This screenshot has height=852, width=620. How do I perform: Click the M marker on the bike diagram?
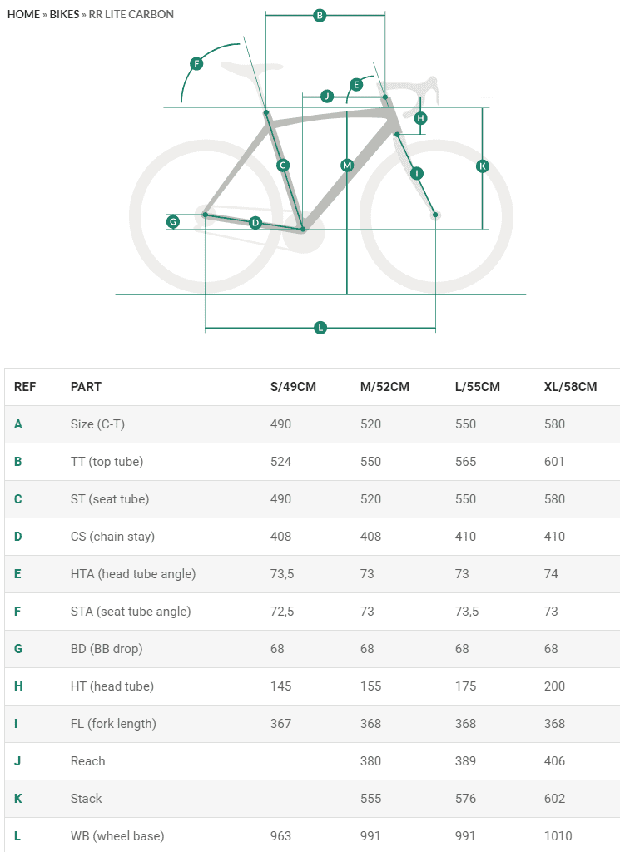[x=347, y=166]
